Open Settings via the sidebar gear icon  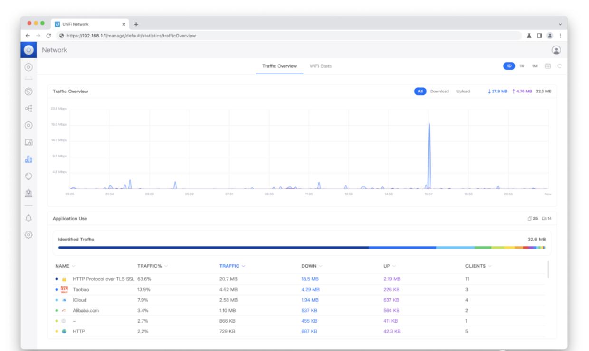point(28,234)
